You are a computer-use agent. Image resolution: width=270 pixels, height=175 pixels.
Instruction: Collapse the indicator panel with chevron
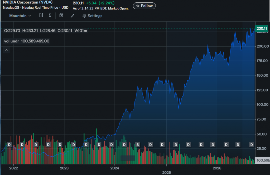(x=6, y=50)
